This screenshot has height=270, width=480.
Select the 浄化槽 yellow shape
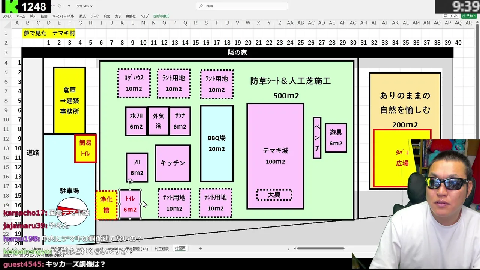(106, 205)
